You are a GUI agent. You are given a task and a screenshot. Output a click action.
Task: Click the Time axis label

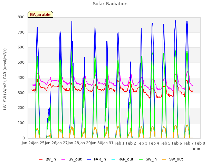pos(195,148)
